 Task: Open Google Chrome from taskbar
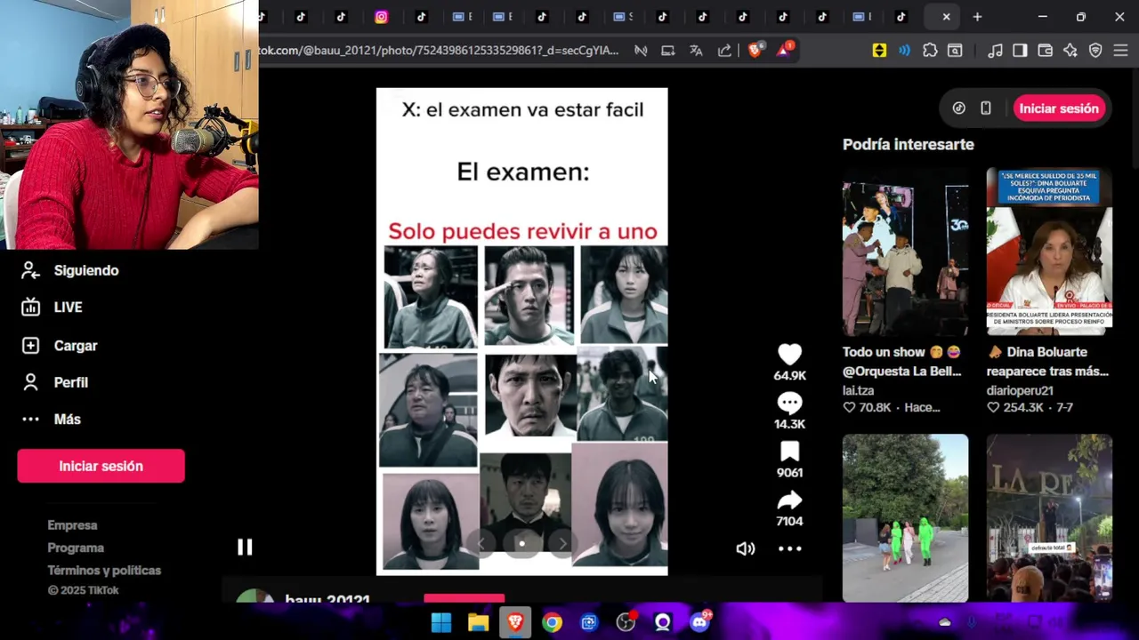[553, 622]
